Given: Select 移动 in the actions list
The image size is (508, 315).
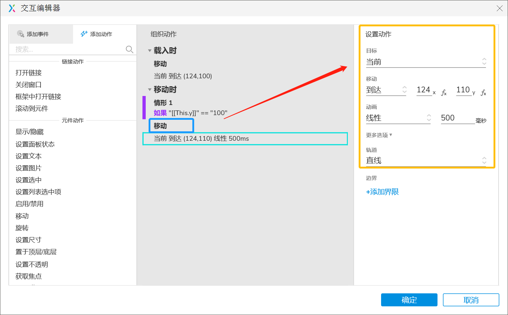Looking at the screenshot, I should coord(22,216).
